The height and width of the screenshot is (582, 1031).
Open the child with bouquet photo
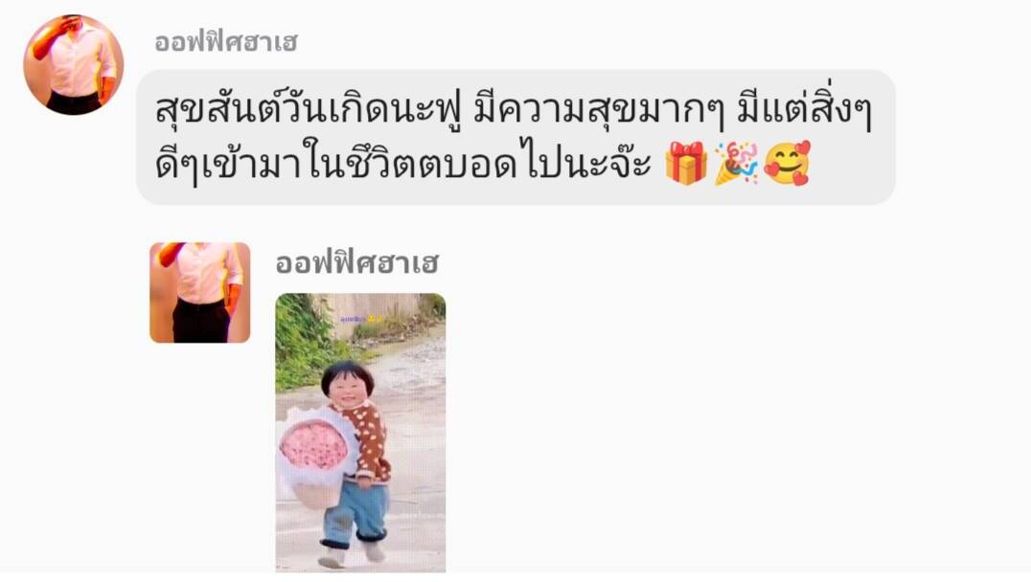coord(360,433)
